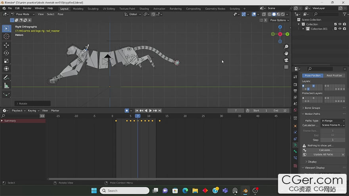The width and height of the screenshot is (349, 196).
Task: Open the Bone properties tab icon
Action: (295, 151)
